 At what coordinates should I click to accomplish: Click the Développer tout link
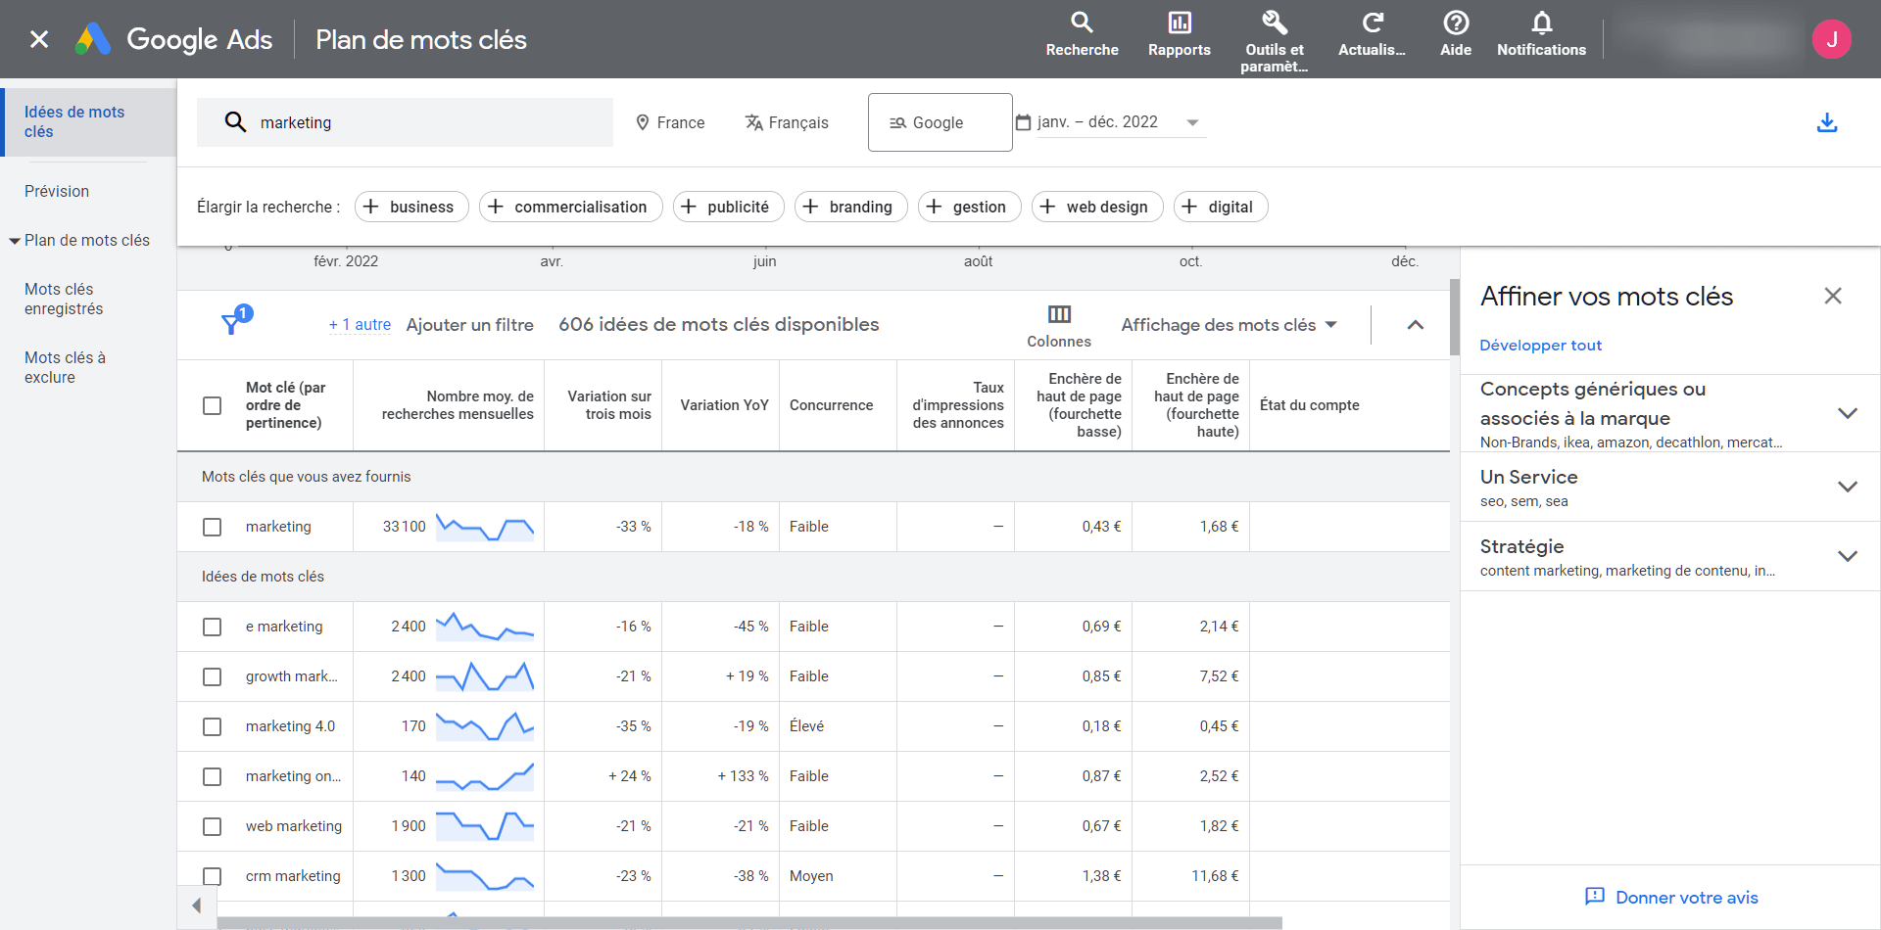coord(1540,346)
